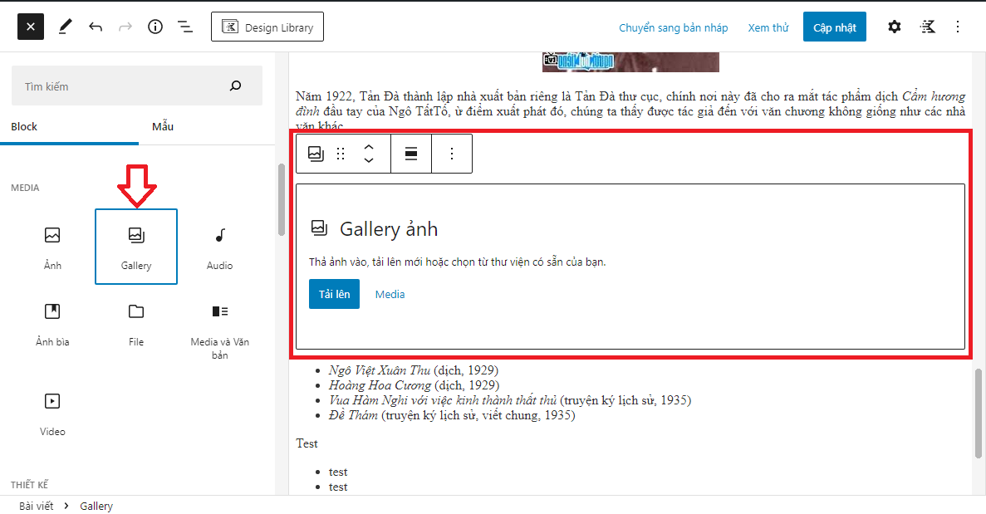Close the block inserter panel
The width and height of the screenshot is (986, 514).
31,27
